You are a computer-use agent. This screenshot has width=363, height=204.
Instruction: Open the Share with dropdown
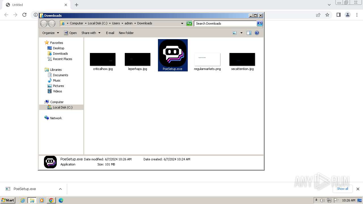click(x=91, y=33)
